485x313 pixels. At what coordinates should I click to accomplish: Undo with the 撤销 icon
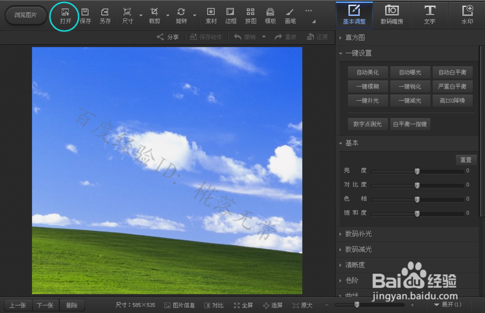tap(244, 37)
